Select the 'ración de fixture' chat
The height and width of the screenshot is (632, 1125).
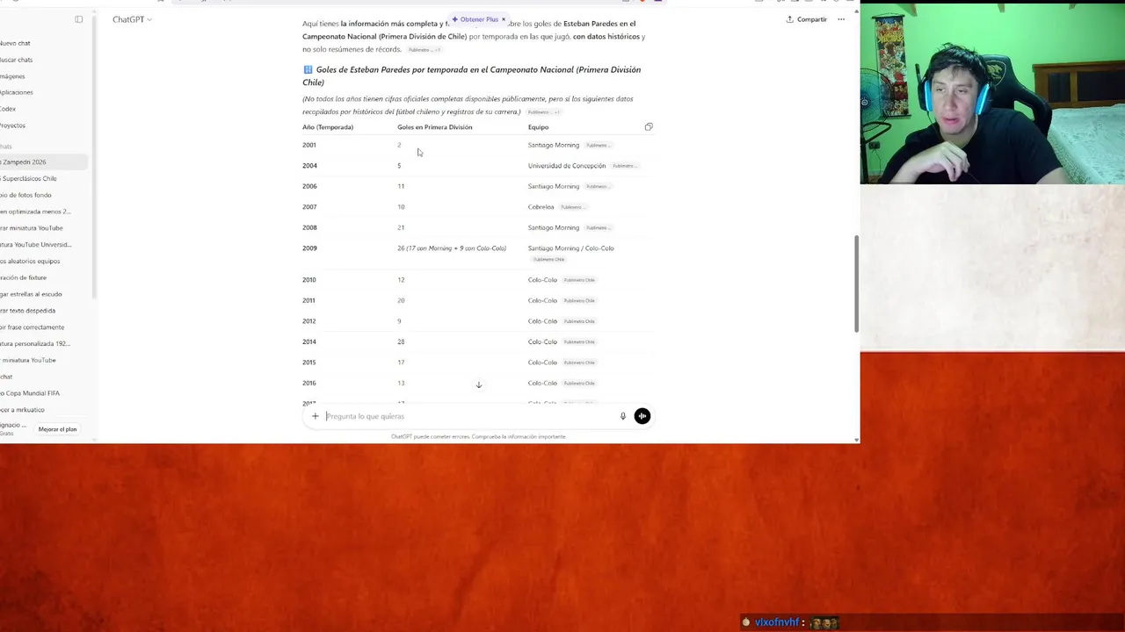pos(44,277)
